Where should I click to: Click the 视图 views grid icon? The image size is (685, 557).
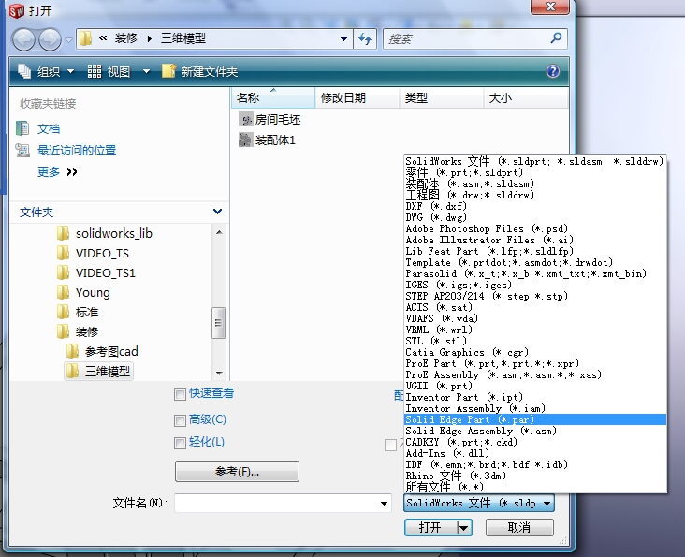click(95, 71)
